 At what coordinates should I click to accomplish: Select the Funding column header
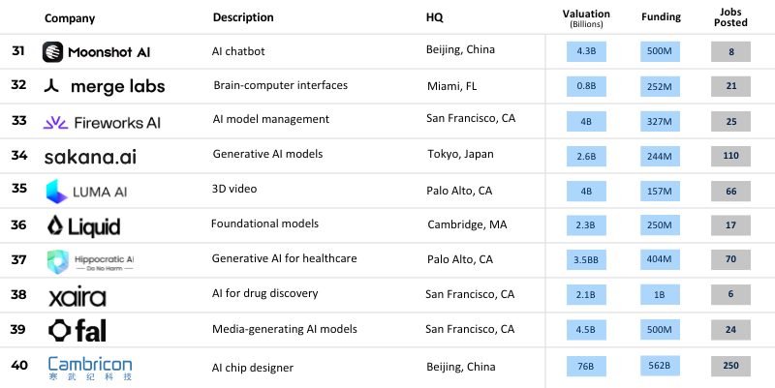(x=661, y=17)
